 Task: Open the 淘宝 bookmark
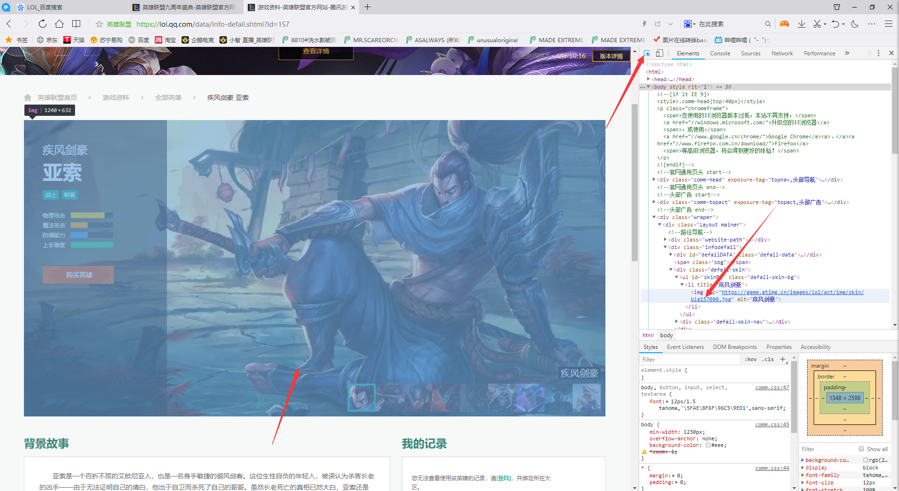166,40
